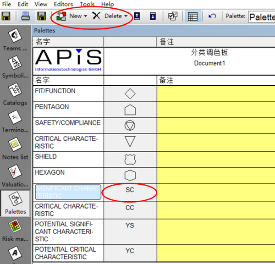
Task: Click the diamond symbol for FIT/FUNCTION
Action: (x=130, y=93)
